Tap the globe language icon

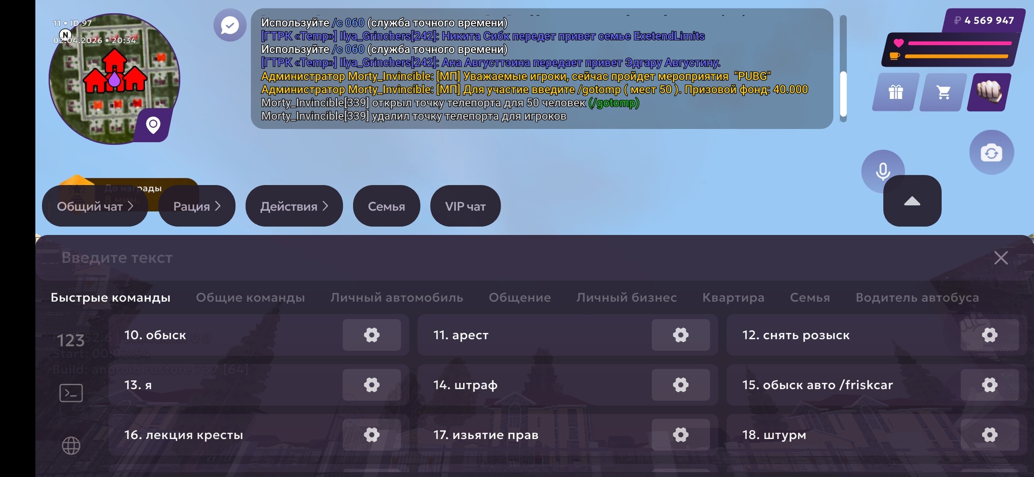tap(71, 445)
